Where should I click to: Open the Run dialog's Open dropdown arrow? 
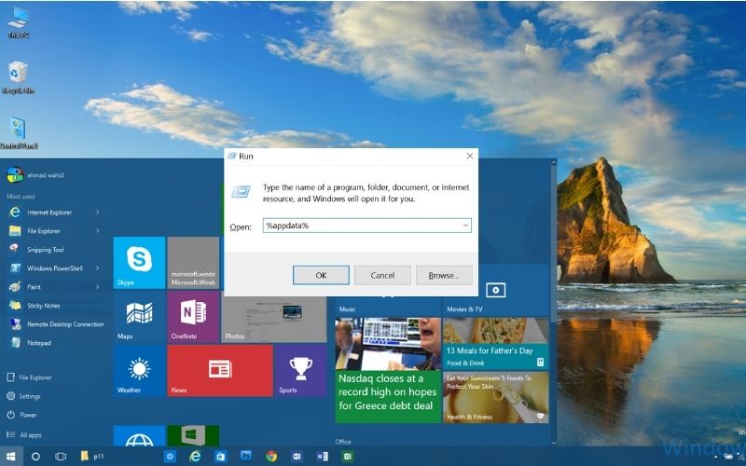465,226
